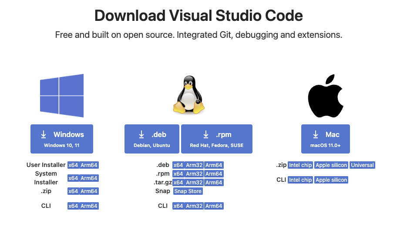Click the Windows download button

[x=62, y=139]
